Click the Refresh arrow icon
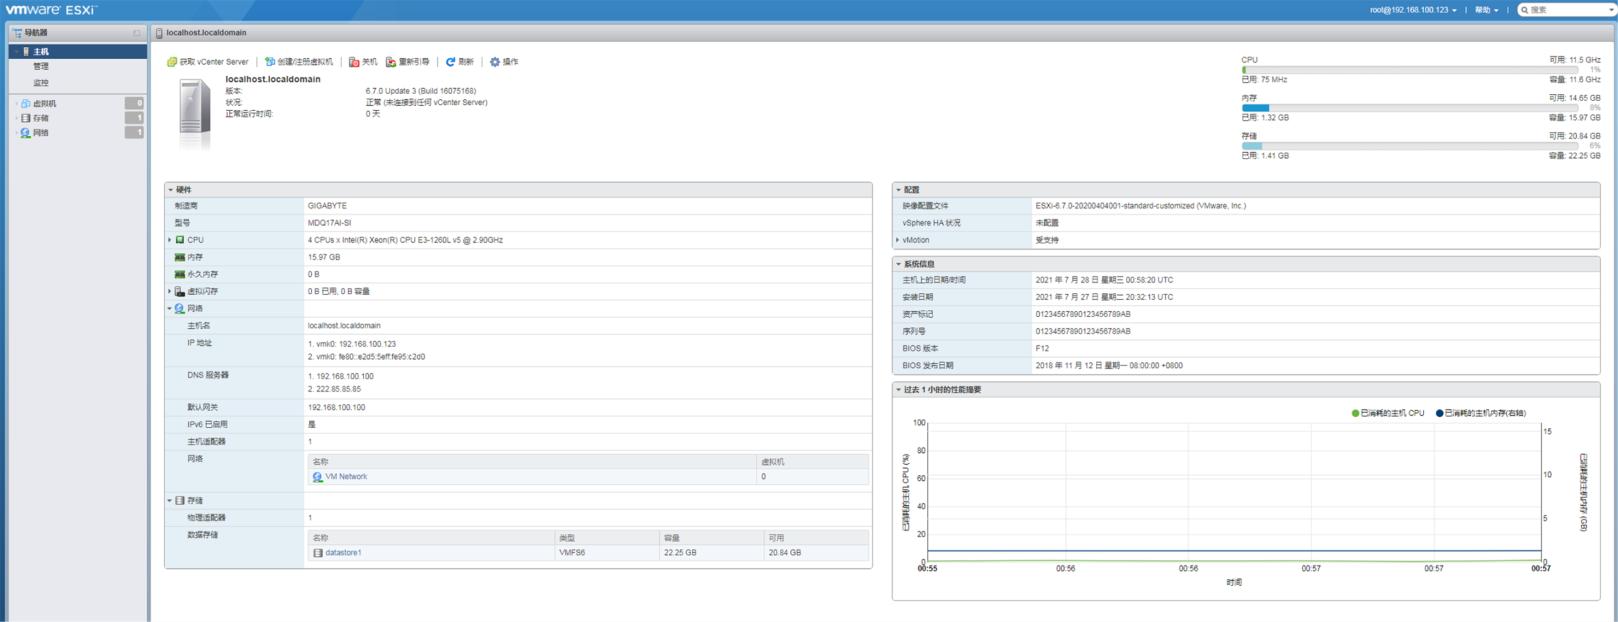This screenshot has width=1618, height=622. click(x=450, y=62)
